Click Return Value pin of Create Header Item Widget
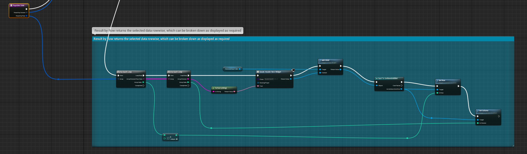 [291, 79]
